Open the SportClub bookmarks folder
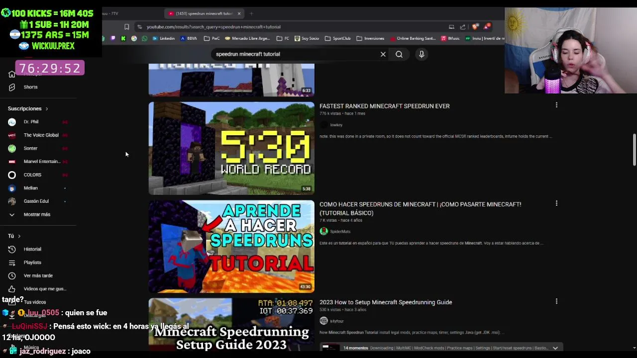Viewport: 637px width, 358px height. coord(337,38)
